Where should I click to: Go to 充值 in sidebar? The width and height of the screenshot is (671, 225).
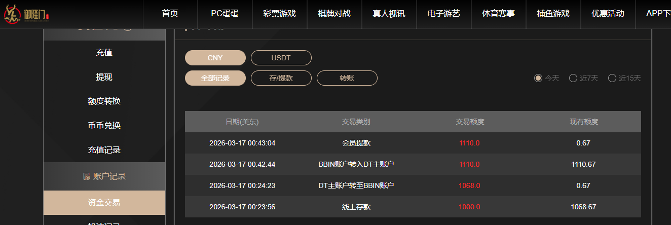(104, 53)
